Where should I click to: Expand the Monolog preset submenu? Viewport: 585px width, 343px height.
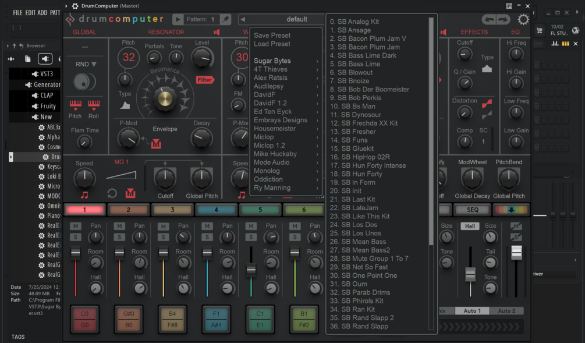286,171
